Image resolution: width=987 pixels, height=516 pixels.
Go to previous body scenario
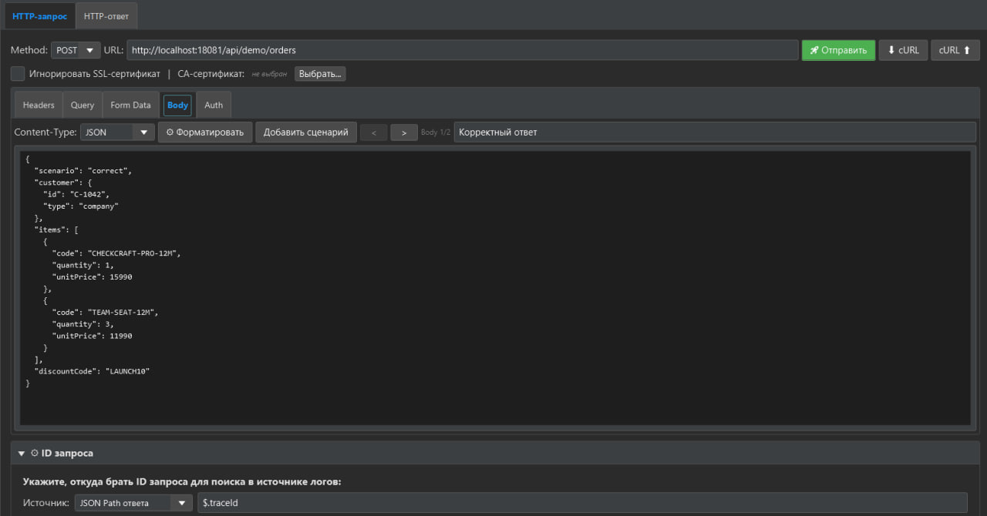(x=374, y=132)
